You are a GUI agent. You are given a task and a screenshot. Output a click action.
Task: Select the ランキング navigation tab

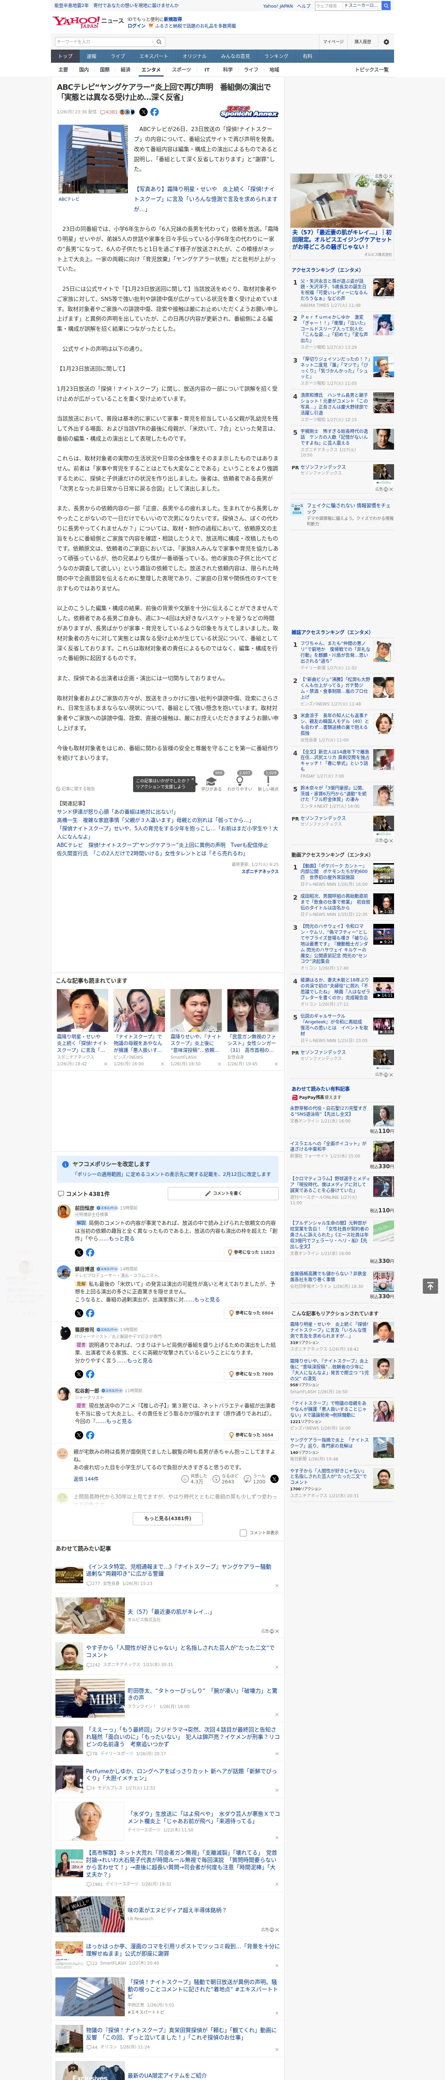[276, 57]
